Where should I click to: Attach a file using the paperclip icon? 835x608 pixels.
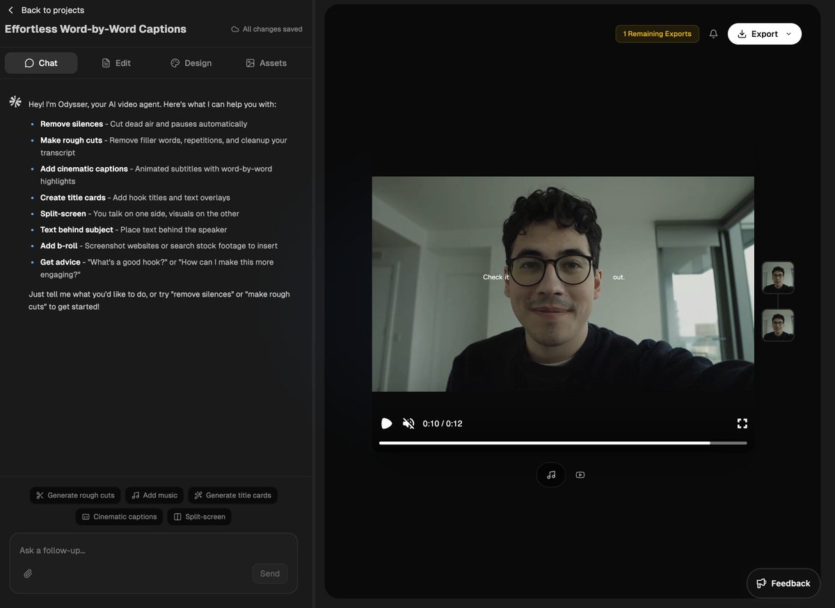[x=28, y=573]
